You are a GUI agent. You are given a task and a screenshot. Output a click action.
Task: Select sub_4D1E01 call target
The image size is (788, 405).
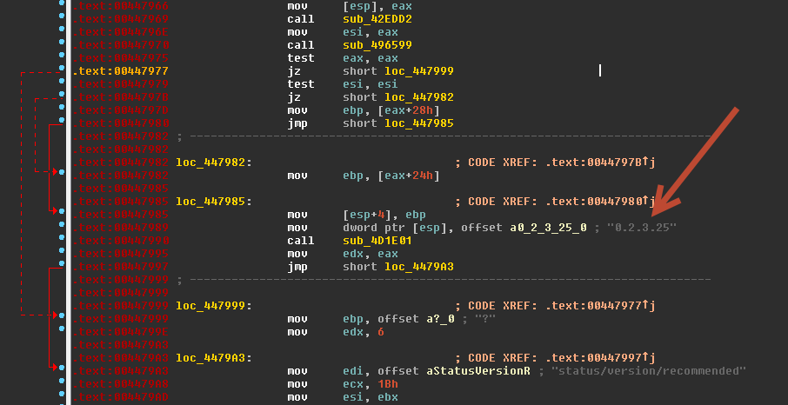[x=377, y=241]
